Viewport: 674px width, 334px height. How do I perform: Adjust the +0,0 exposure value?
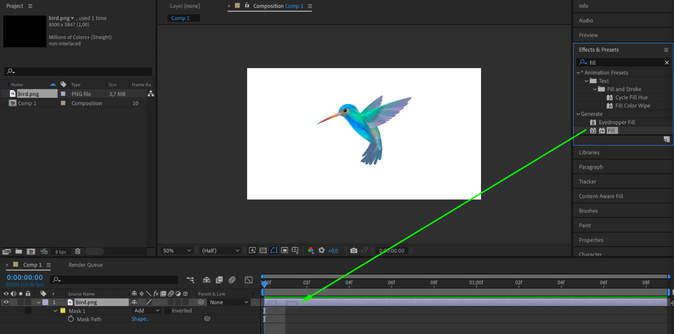(x=333, y=251)
